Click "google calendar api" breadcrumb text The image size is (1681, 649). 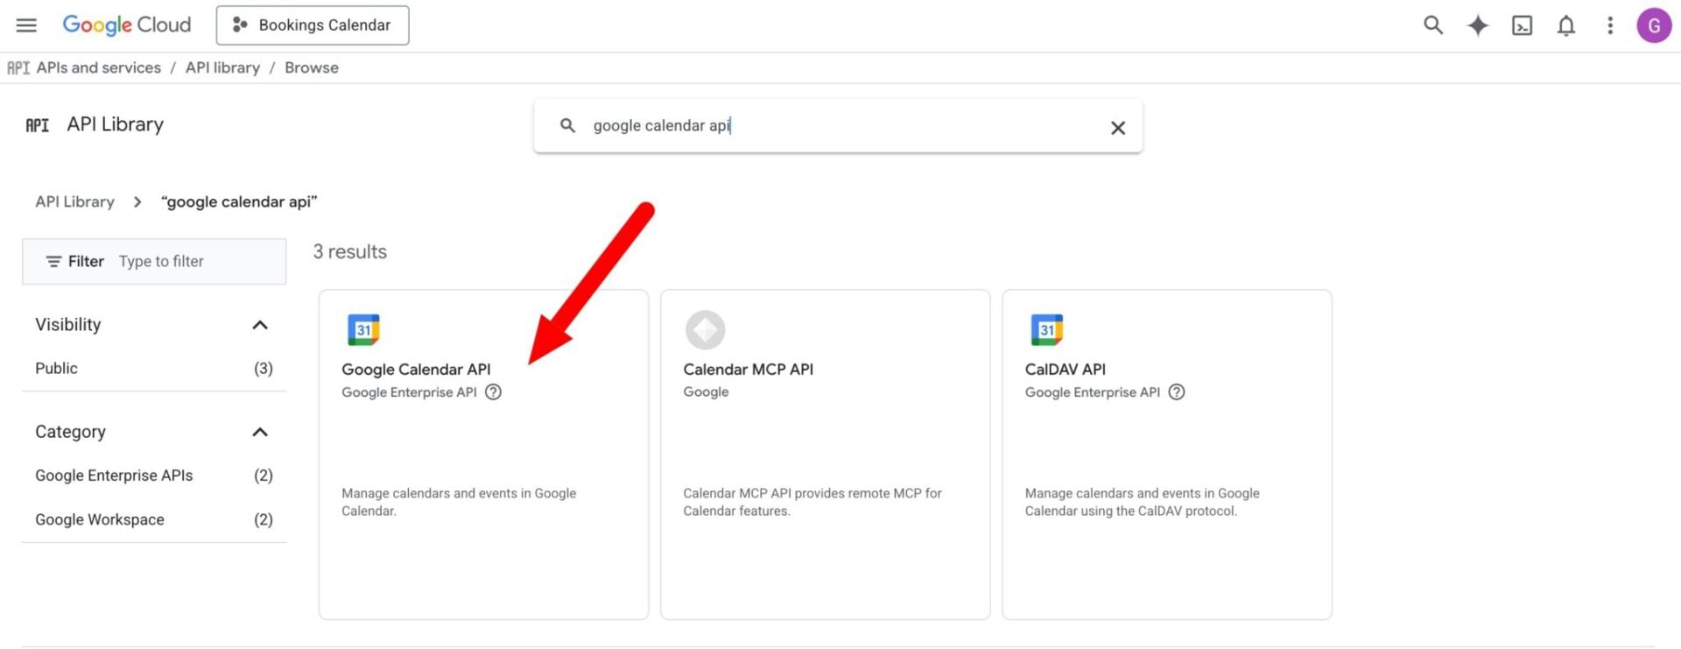click(239, 201)
